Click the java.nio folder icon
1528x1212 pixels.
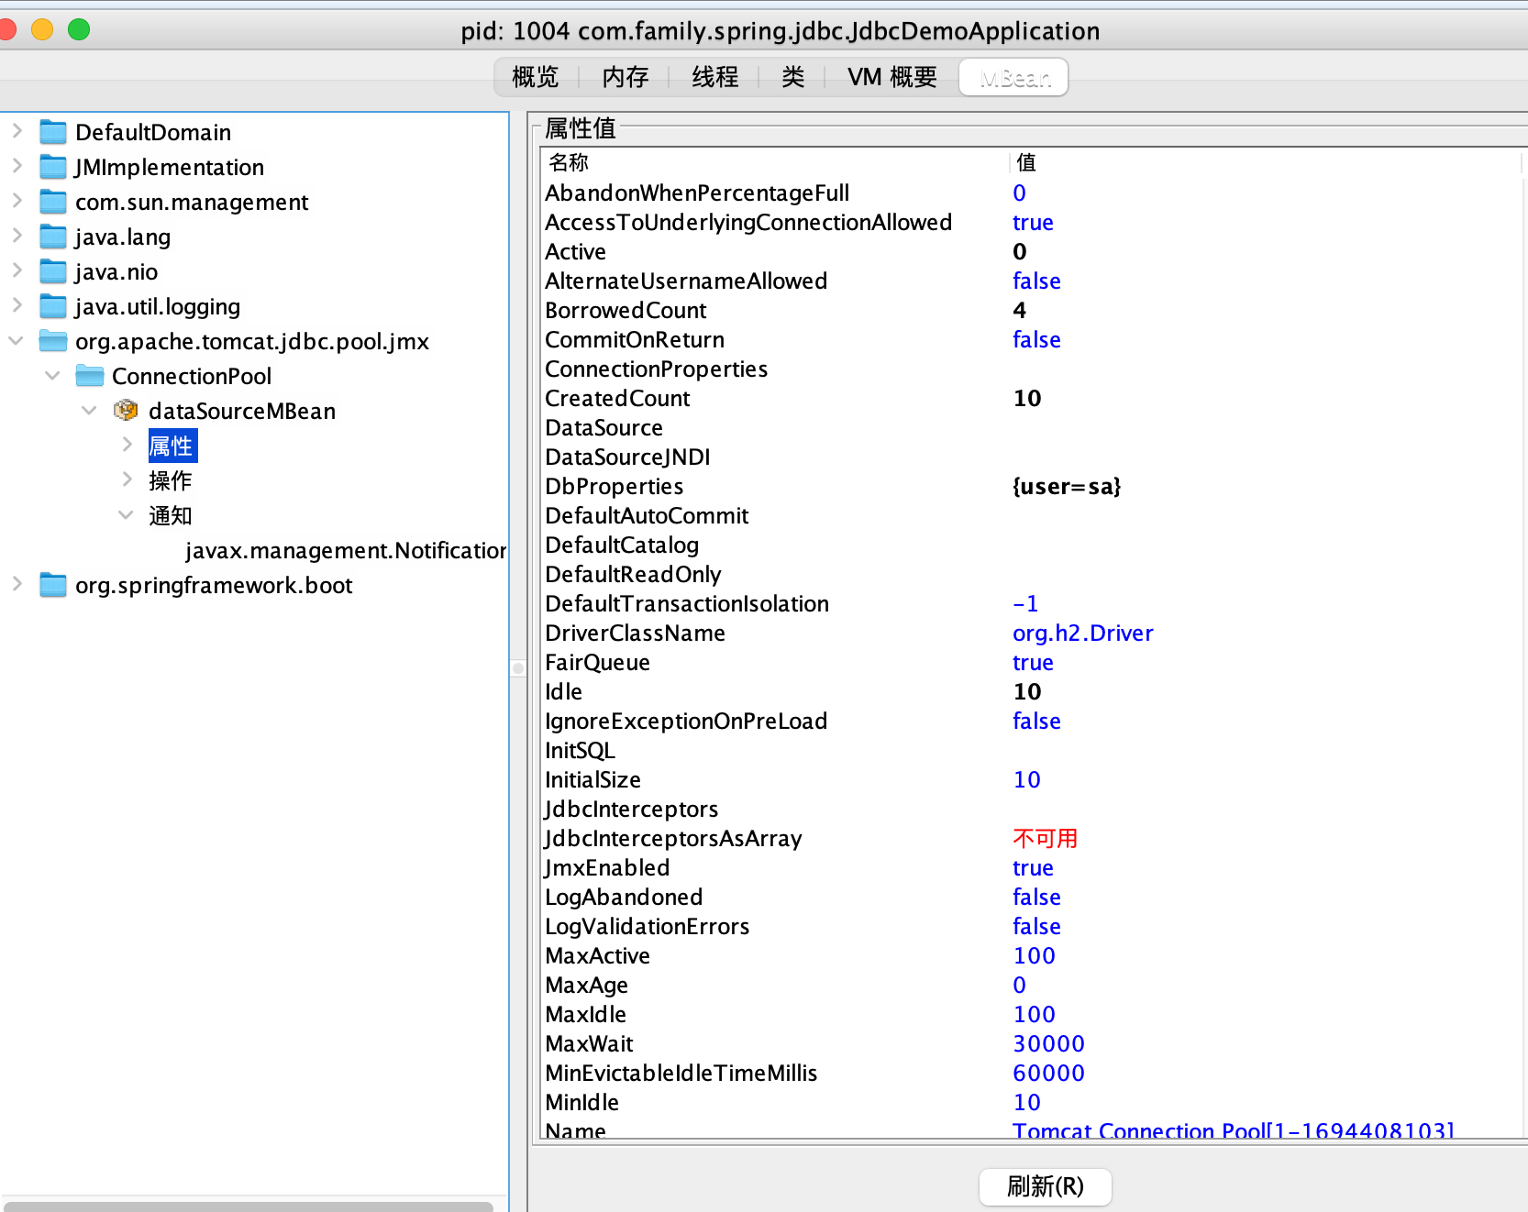point(53,271)
